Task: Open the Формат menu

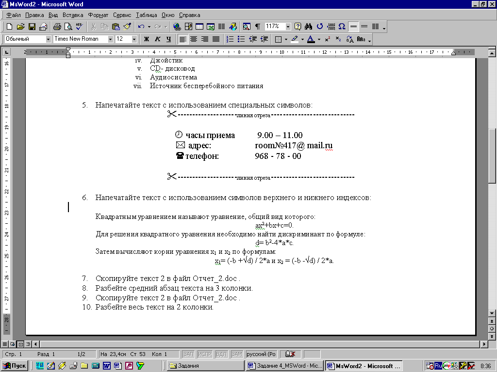Action: [98, 15]
